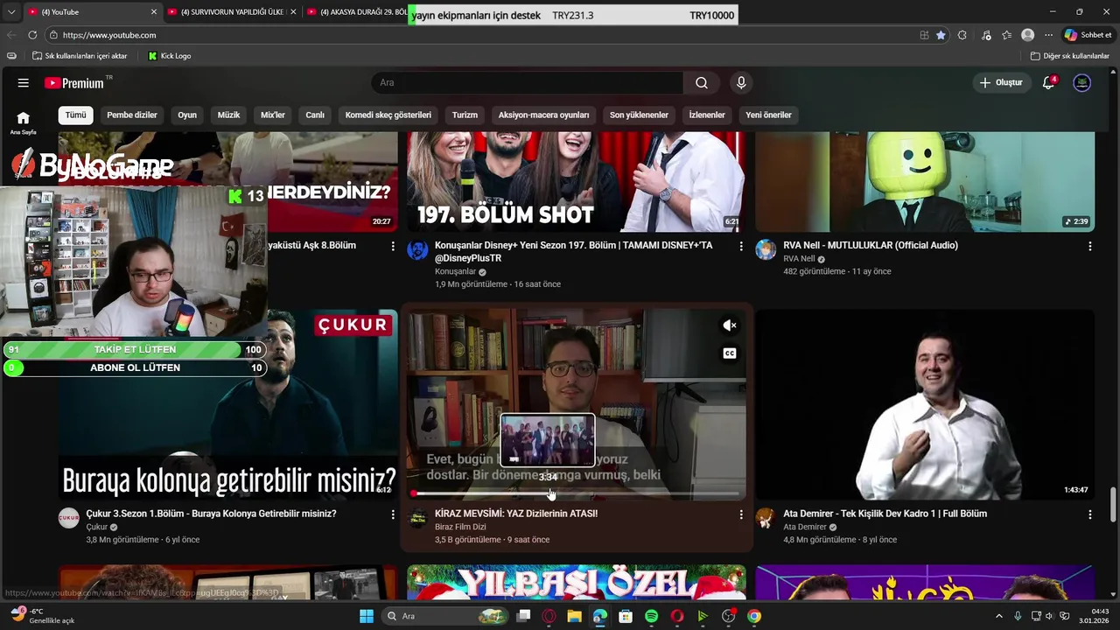Select the İzlenenler filter chip
Image resolution: width=1120 pixels, height=630 pixels.
tap(707, 115)
